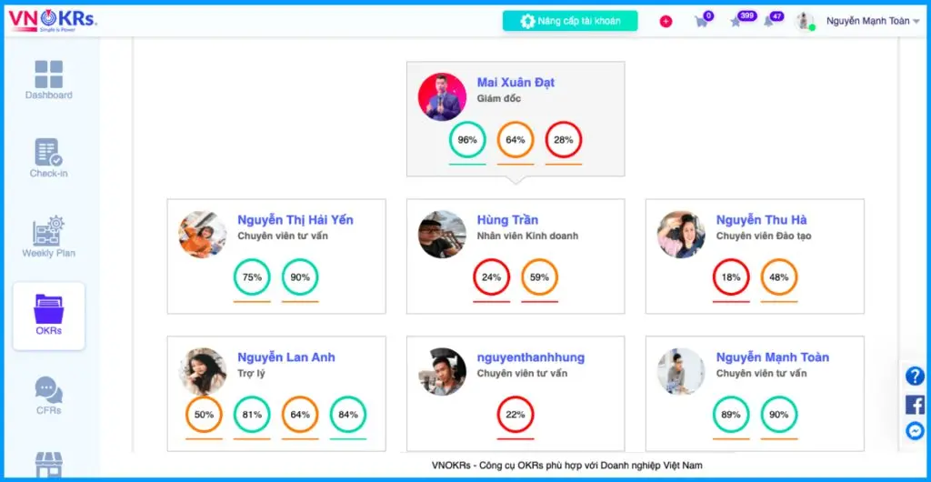The image size is (931, 482).
Task: Click the Nâng cấp tài khoản button
Action: pos(570,21)
